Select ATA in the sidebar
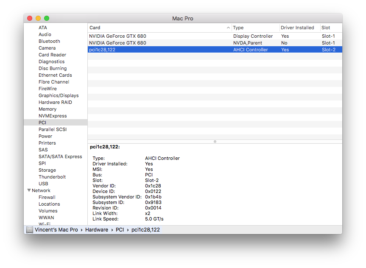 (x=43, y=28)
